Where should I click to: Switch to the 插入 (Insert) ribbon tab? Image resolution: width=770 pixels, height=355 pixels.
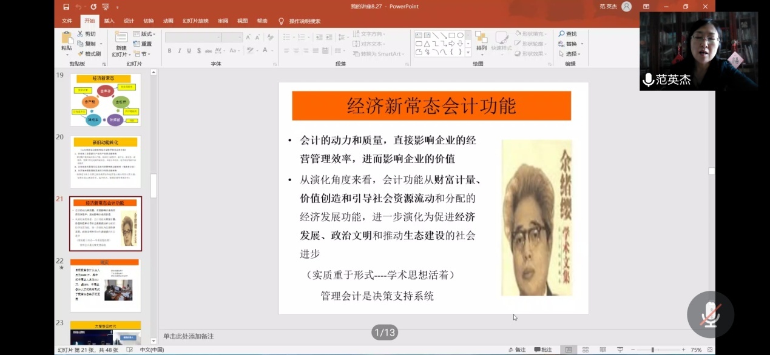pyautogui.click(x=108, y=20)
